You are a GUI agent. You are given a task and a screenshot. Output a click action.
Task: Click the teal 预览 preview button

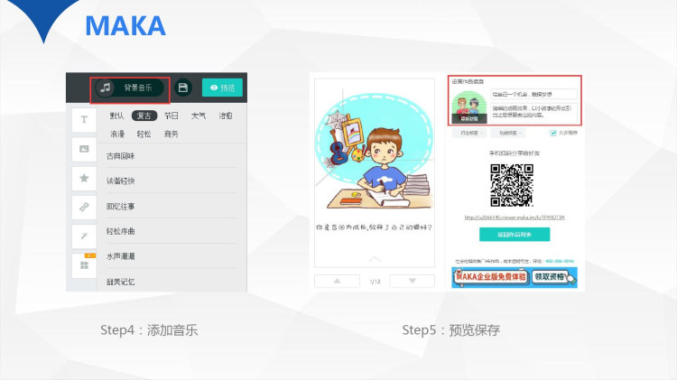coord(222,88)
